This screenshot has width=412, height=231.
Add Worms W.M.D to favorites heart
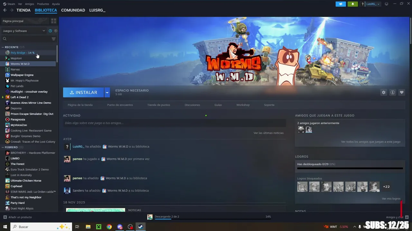(x=401, y=92)
